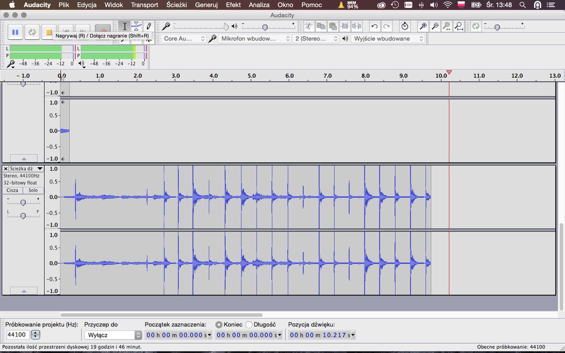The height and width of the screenshot is (353, 565).
Task: Click the Redo arrow icon
Action: coord(387,26)
